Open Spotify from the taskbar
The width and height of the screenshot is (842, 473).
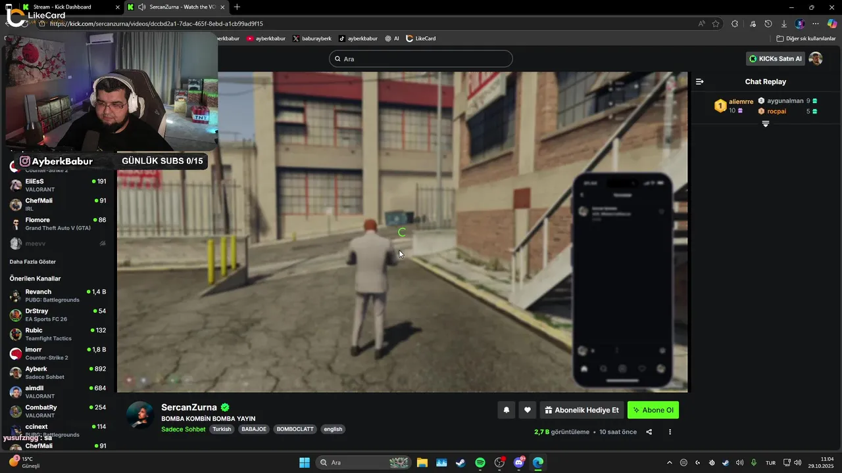(480, 462)
